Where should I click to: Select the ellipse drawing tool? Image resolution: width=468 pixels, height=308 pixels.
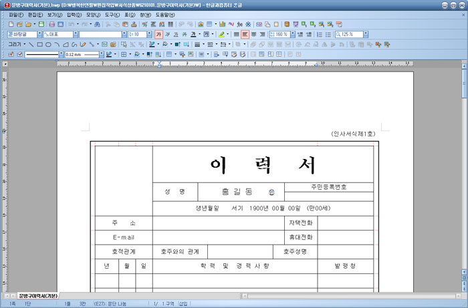[48, 44]
